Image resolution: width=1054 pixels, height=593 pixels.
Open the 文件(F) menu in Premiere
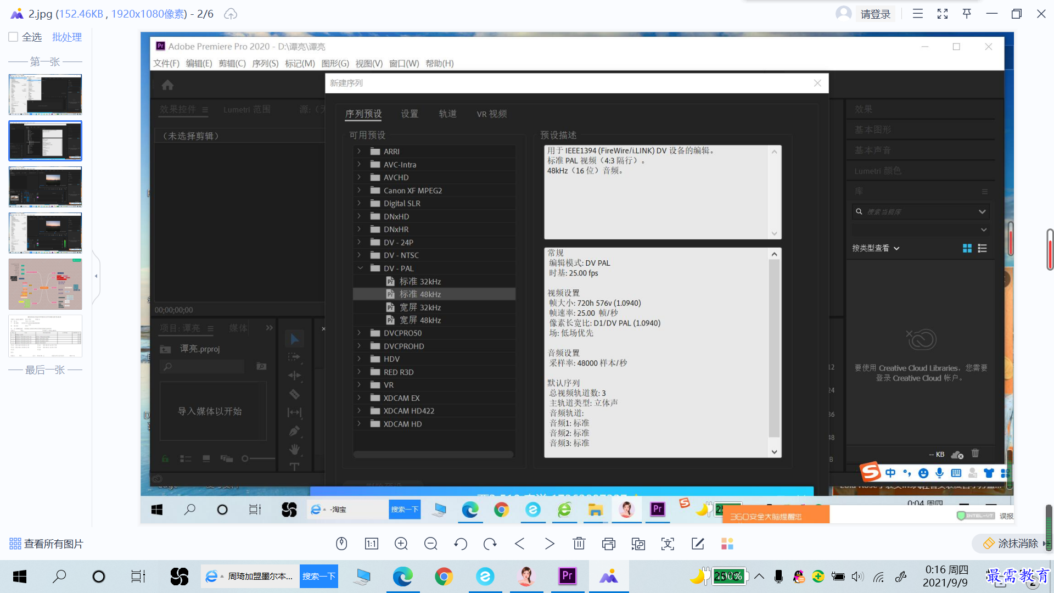166,63
